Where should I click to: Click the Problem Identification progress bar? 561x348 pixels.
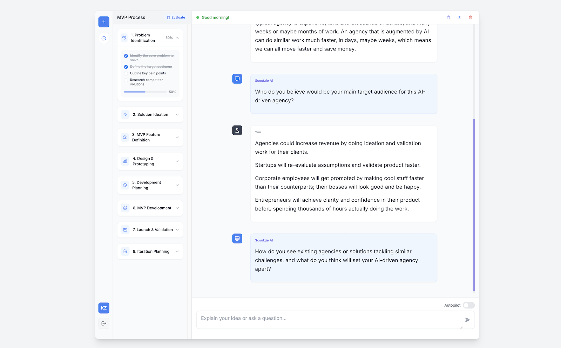click(x=145, y=92)
